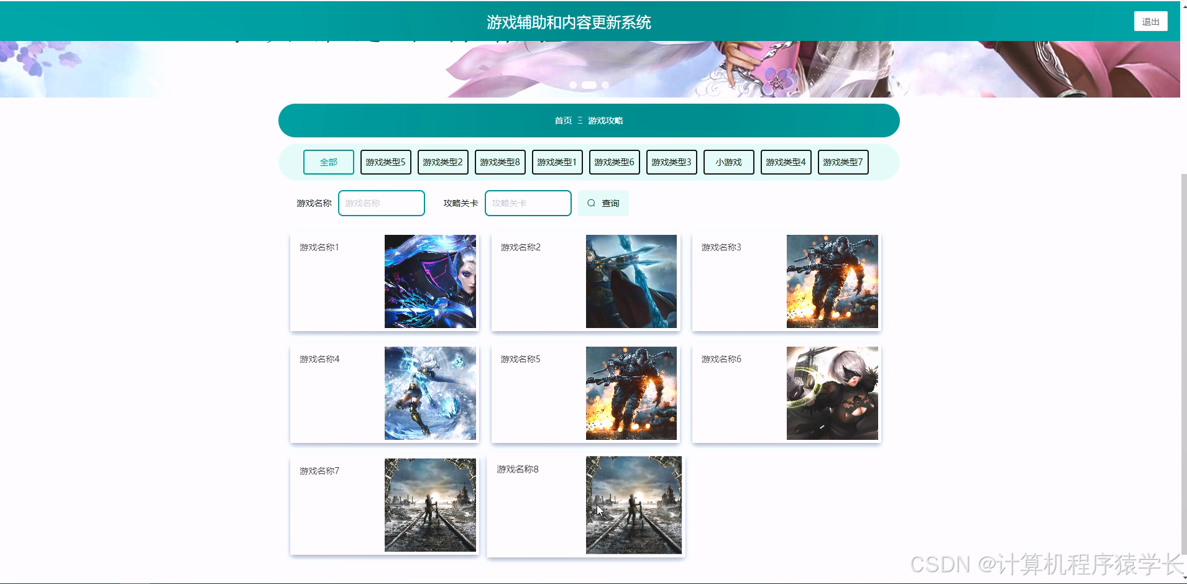Image resolution: width=1187 pixels, height=584 pixels.
Task: Click the 游戏名称8 title text
Action: pyautogui.click(x=518, y=469)
